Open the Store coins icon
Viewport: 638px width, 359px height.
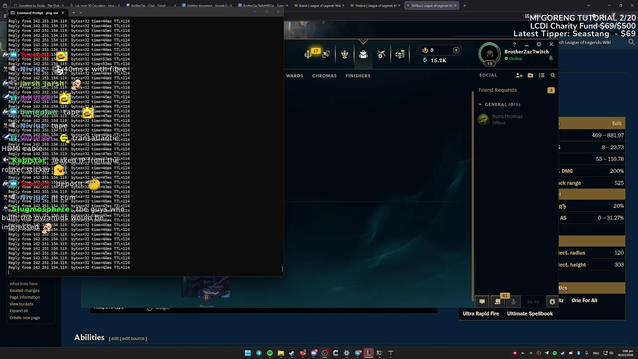(x=400, y=54)
